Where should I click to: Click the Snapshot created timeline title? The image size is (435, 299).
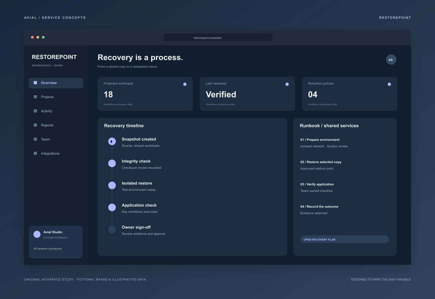pyautogui.click(x=139, y=139)
